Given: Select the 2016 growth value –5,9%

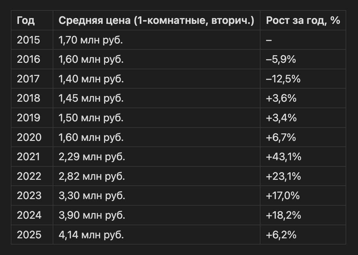Looking at the screenshot, I should pyautogui.click(x=281, y=59).
